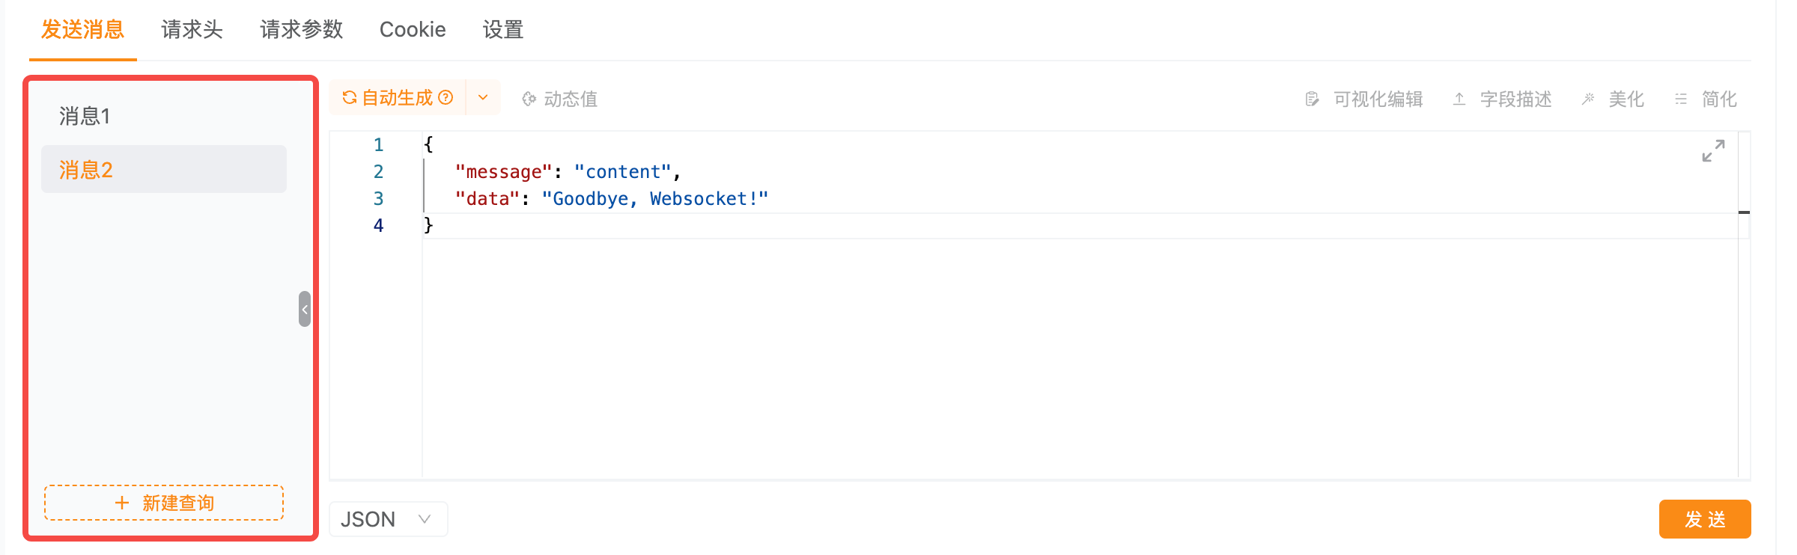Open the Cookie tab
Viewport: 1797px width, 555px height.
coord(413,30)
